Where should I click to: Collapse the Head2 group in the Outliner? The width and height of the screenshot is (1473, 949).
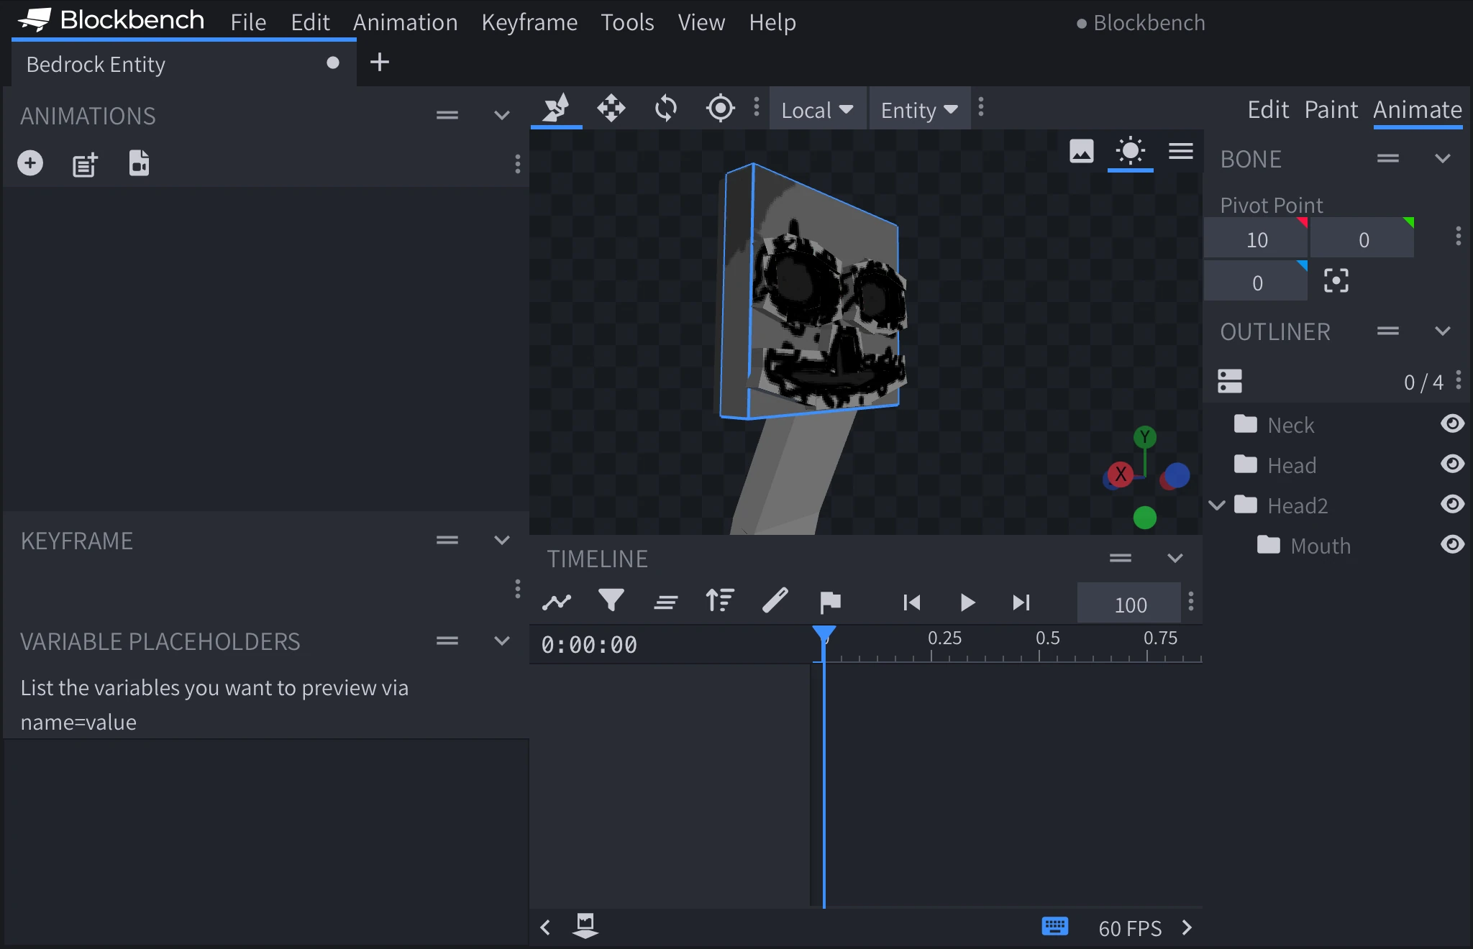(x=1217, y=505)
